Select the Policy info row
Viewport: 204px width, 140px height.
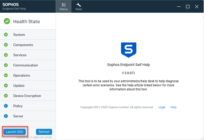[28, 106]
